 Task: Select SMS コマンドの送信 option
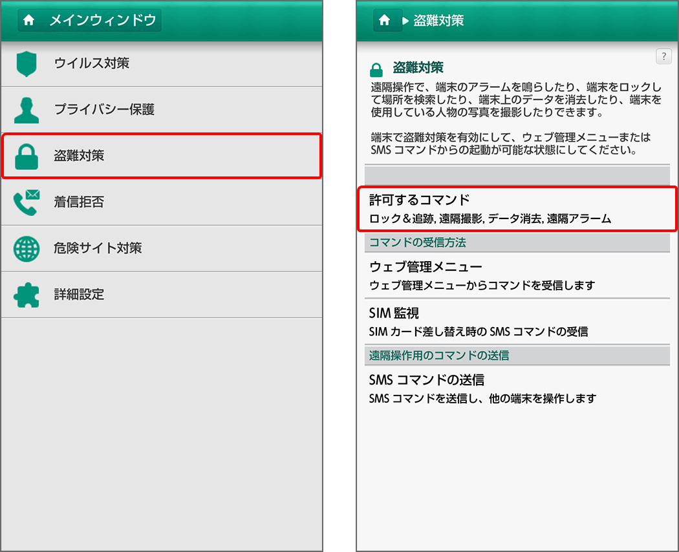pyautogui.click(x=516, y=388)
